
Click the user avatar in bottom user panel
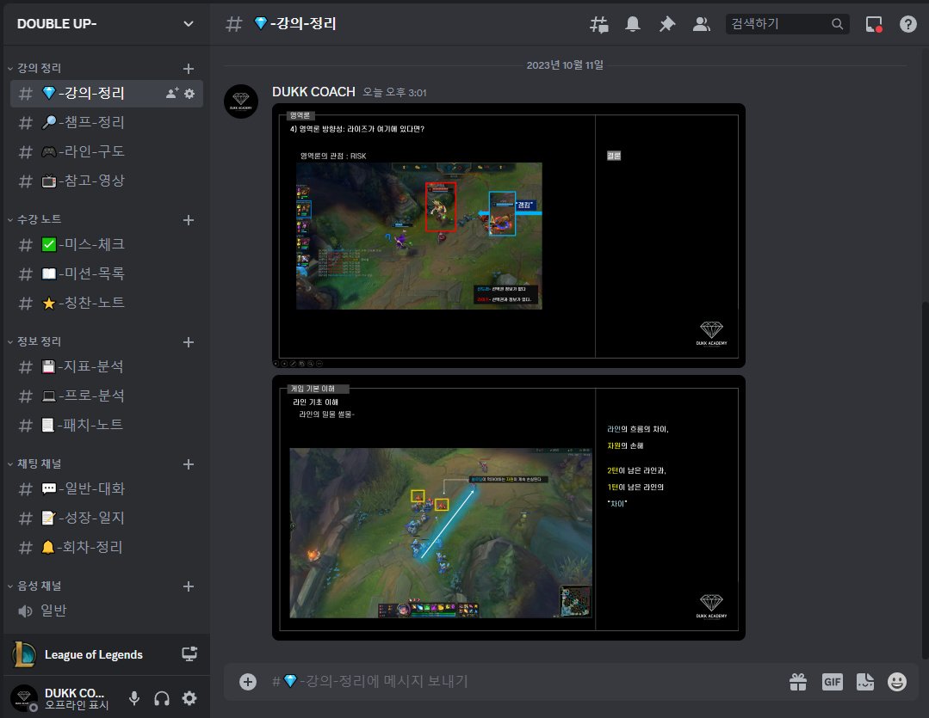point(24,698)
